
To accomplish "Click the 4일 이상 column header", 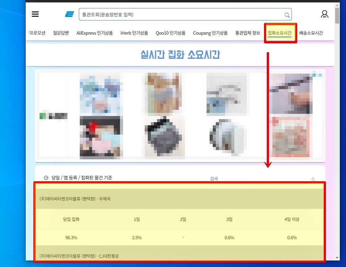I will coord(292,219).
